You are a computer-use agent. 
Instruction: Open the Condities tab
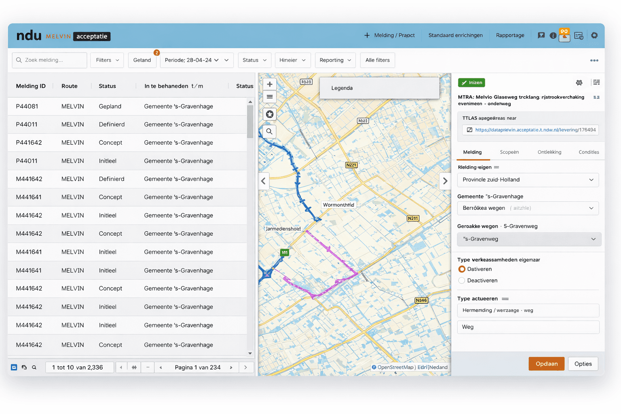(588, 152)
